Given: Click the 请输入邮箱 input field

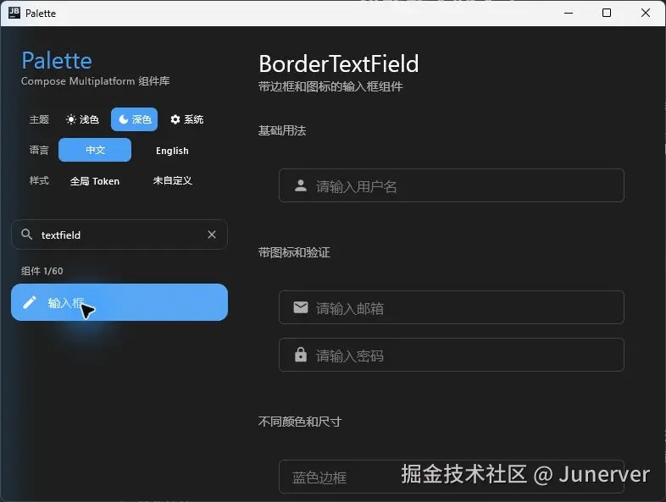Looking at the screenshot, I should point(452,307).
